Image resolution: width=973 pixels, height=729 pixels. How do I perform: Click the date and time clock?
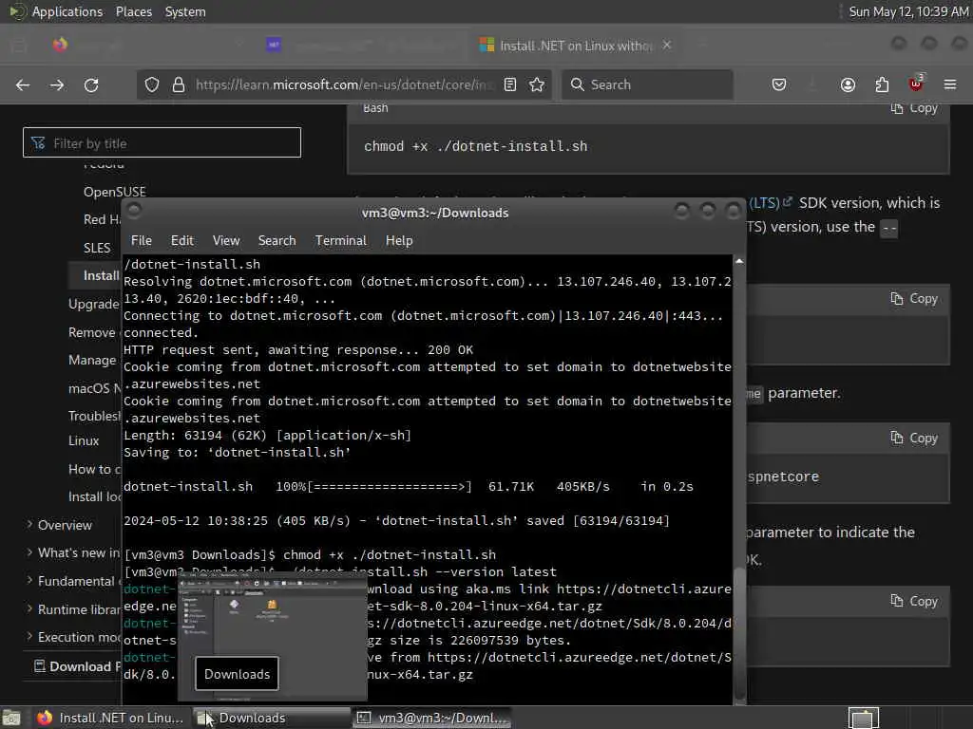point(908,11)
